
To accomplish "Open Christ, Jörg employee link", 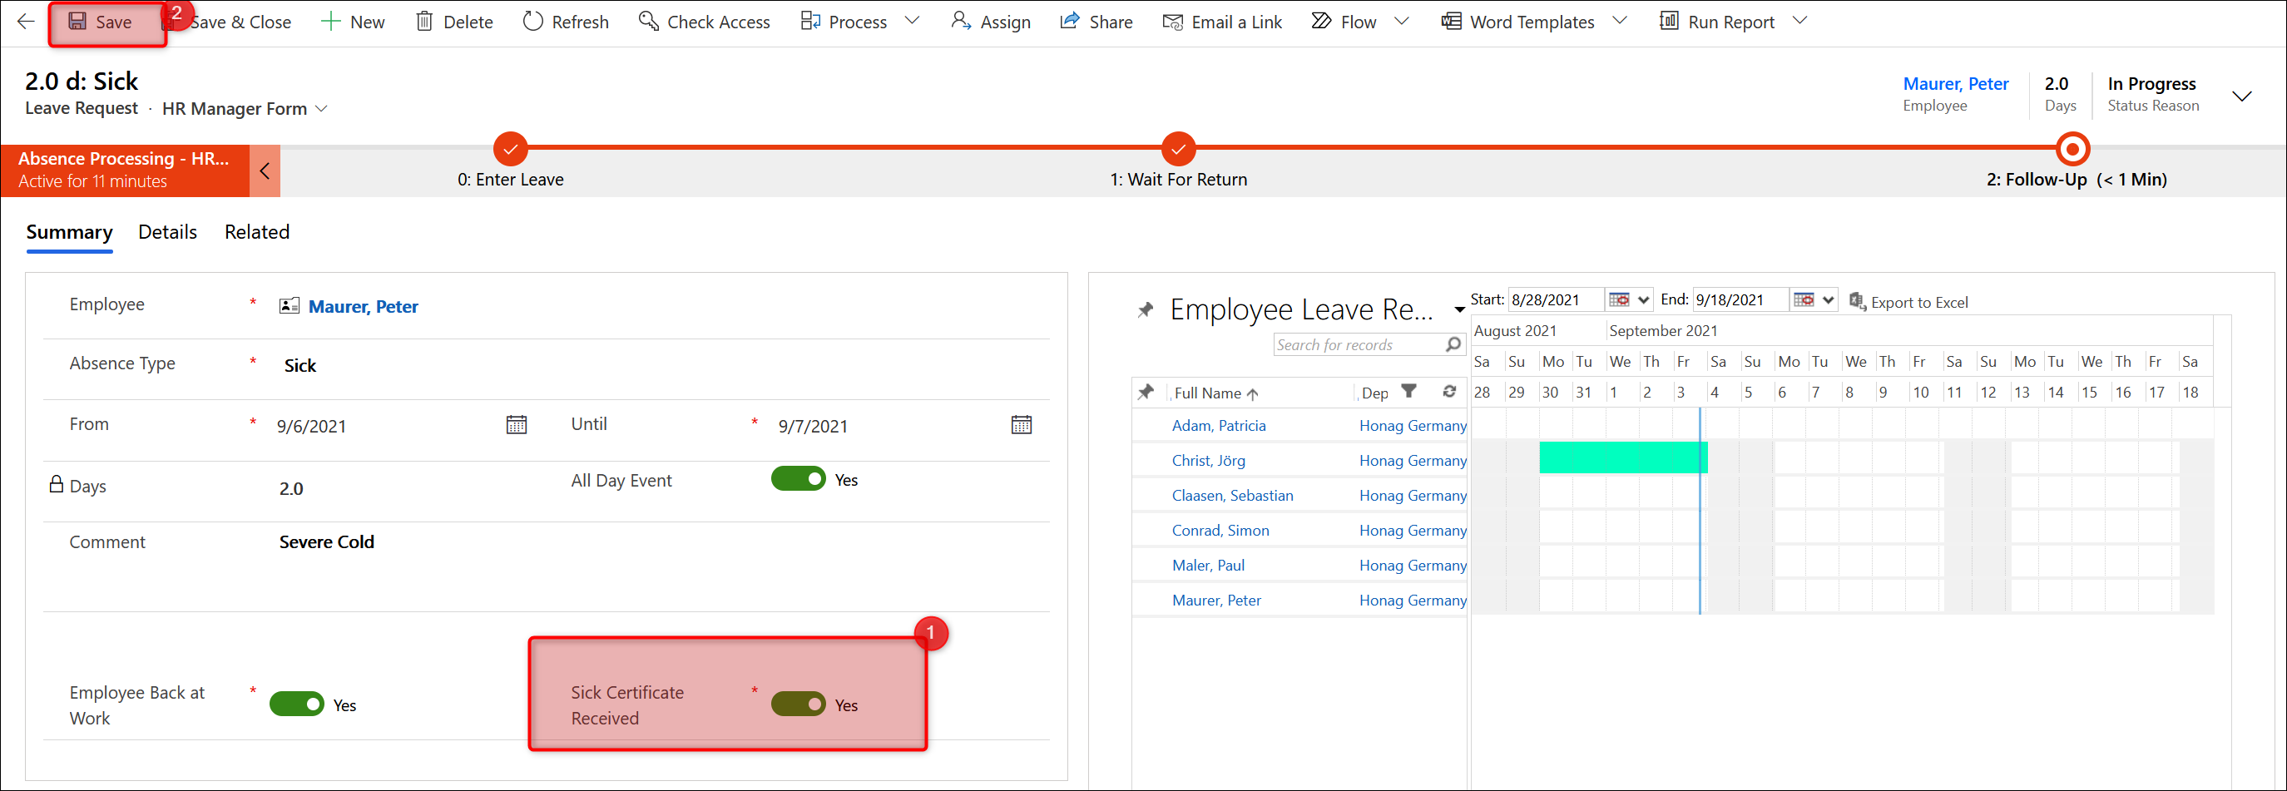I will pyautogui.click(x=1208, y=461).
